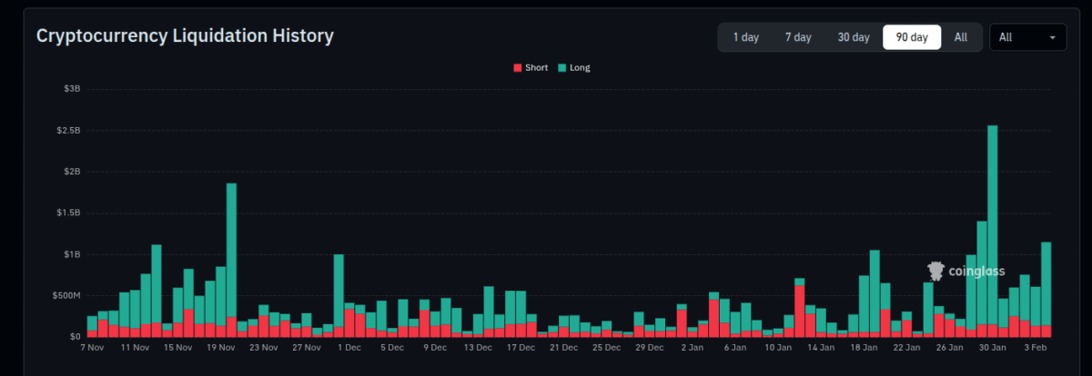Switch to the 30 day range
The height and width of the screenshot is (376, 1092).
point(854,37)
